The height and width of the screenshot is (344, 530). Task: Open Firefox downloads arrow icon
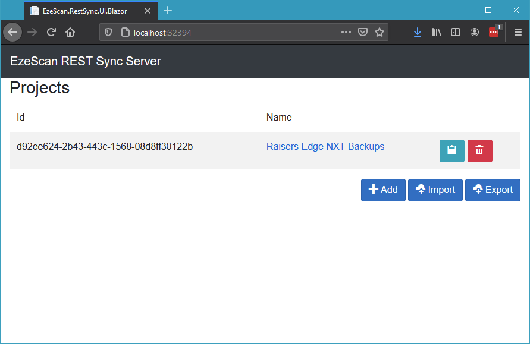[x=417, y=33]
